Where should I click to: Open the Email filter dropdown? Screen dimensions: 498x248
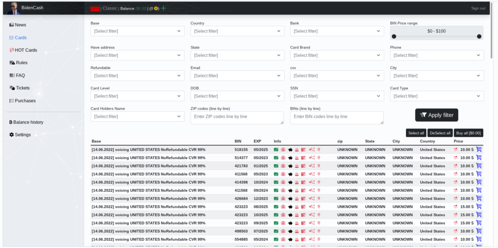[237, 76]
